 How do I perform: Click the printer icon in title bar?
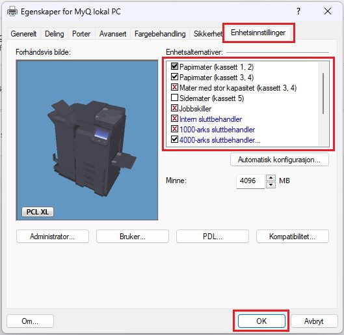tap(12, 12)
